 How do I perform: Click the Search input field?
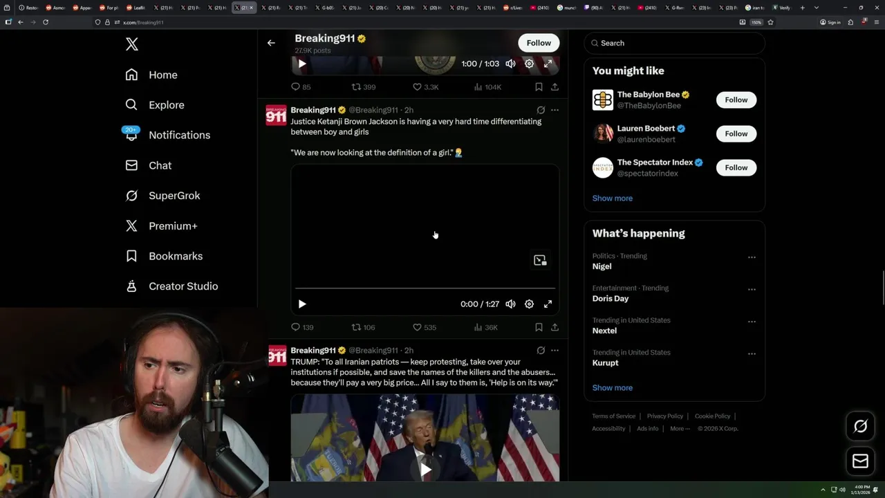674,43
